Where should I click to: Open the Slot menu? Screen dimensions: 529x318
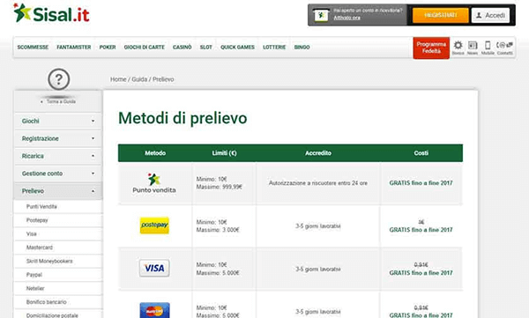point(205,48)
